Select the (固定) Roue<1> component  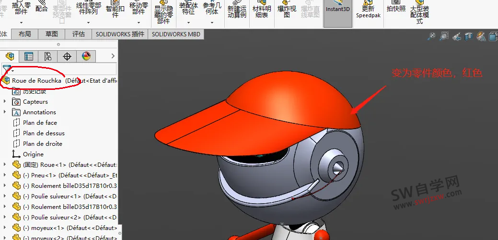click(65, 164)
